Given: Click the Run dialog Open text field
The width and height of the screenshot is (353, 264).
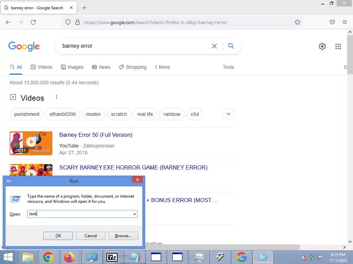Looking at the screenshot, I should tap(80, 214).
